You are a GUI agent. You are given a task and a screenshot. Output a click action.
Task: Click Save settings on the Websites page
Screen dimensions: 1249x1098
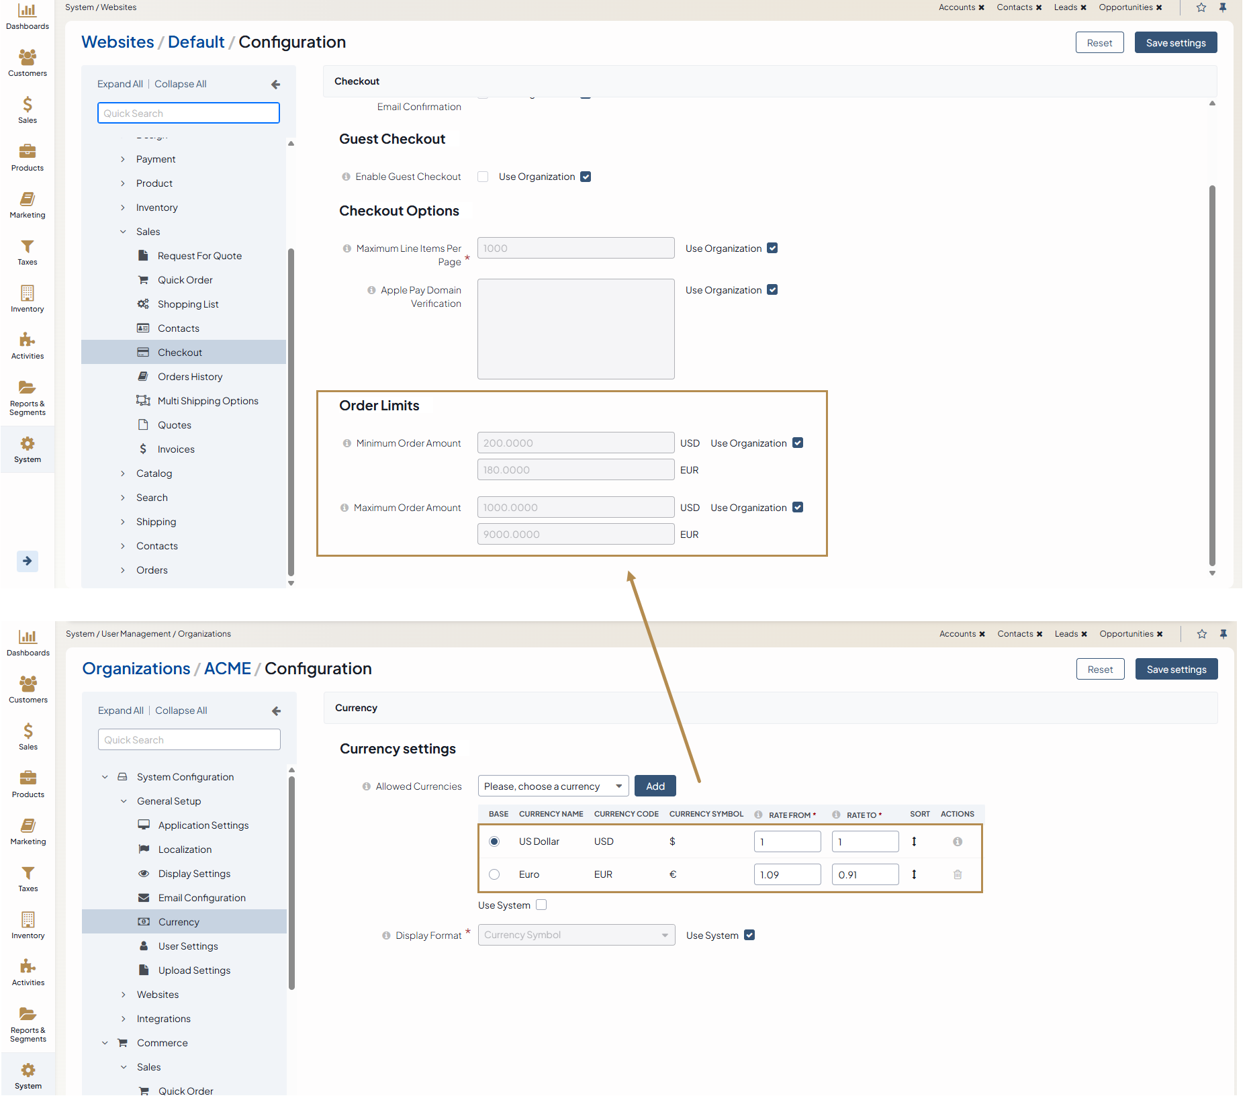click(x=1176, y=42)
